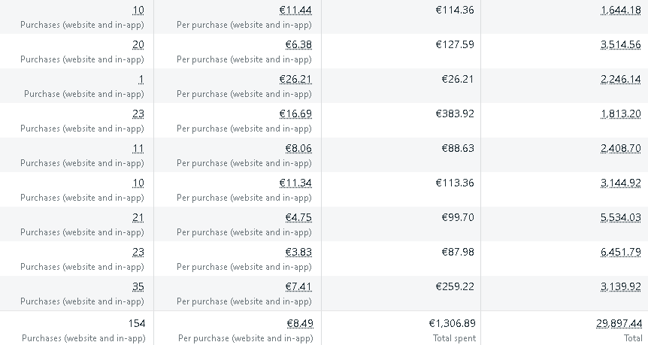Click the purchases value 20

coord(138,44)
